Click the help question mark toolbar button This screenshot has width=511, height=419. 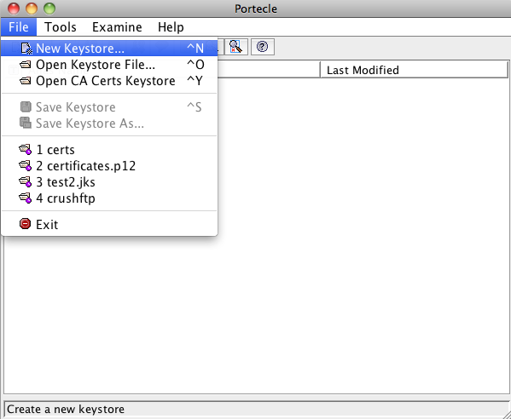[263, 47]
